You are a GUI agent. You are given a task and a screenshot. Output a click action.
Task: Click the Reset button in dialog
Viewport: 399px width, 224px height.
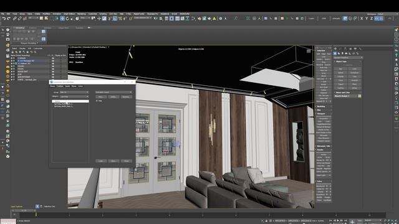(x=126, y=161)
